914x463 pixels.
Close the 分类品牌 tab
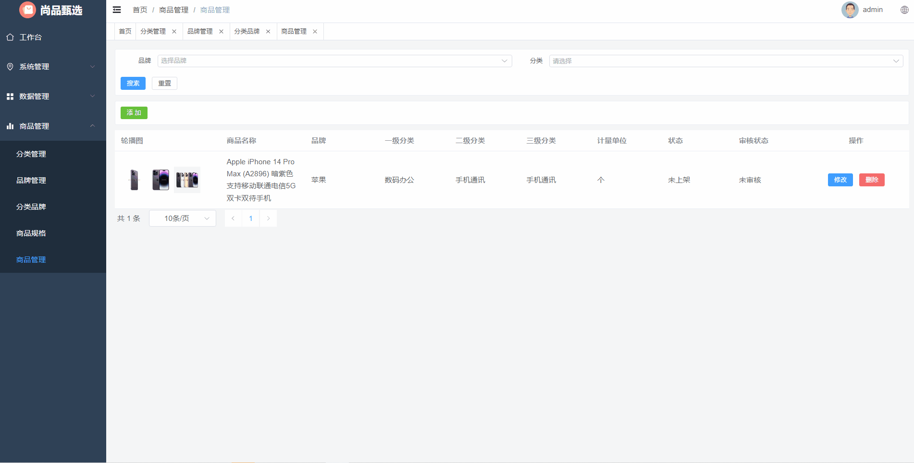point(268,31)
